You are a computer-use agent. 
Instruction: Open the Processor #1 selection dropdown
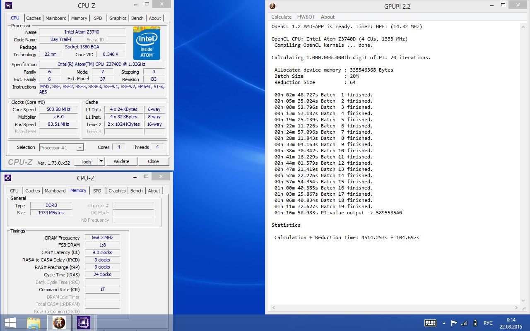coord(61,147)
